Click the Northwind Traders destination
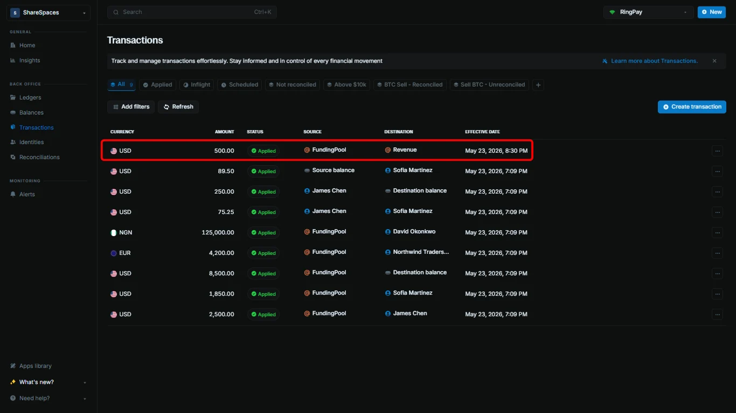This screenshot has width=736, height=413. click(x=417, y=252)
